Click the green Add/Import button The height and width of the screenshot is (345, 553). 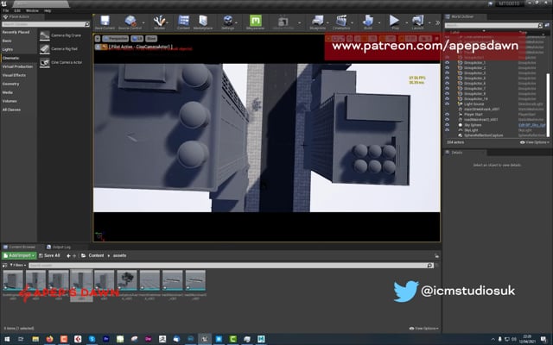19,255
